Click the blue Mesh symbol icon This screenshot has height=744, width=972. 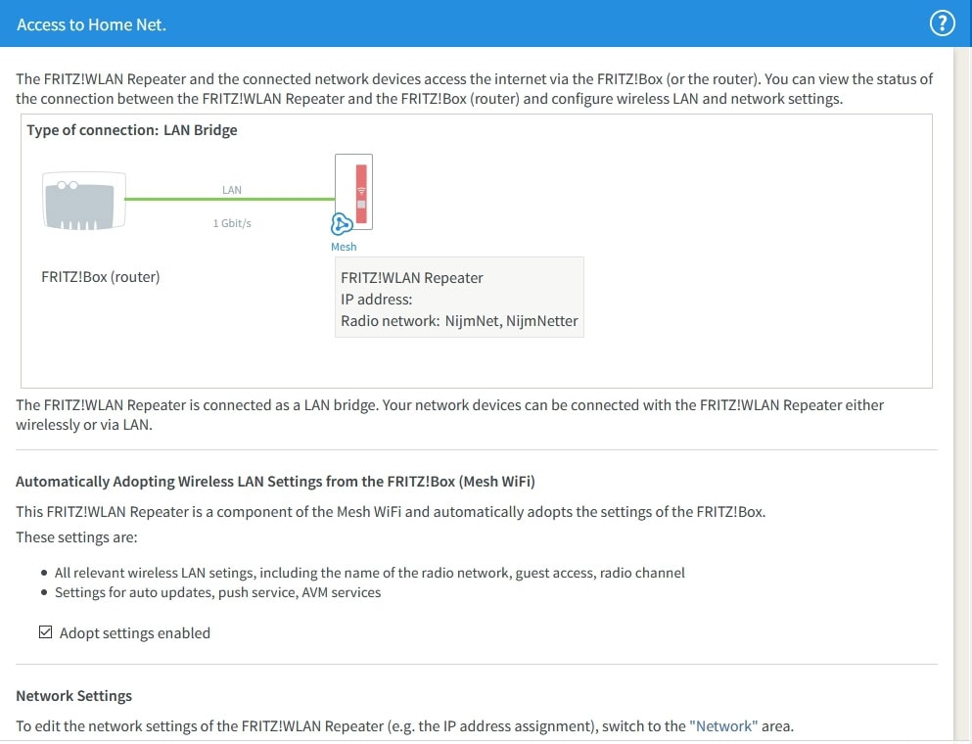pos(343,224)
